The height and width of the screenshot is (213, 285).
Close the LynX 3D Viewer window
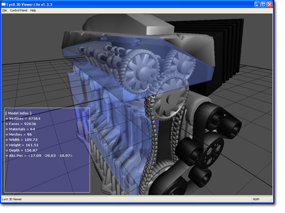click(269, 4)
